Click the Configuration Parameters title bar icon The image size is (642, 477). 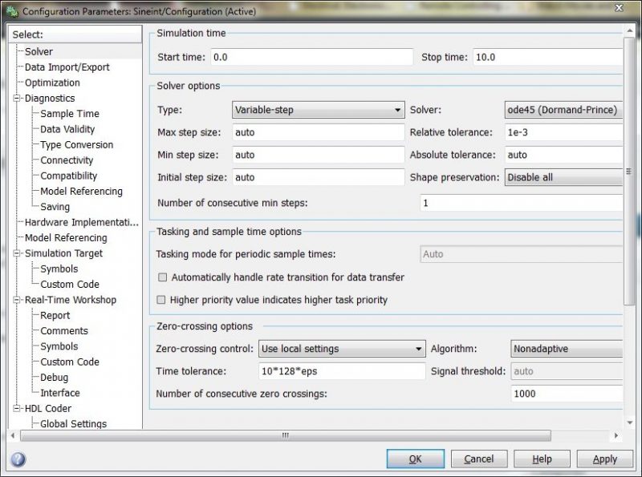[11, 11]
